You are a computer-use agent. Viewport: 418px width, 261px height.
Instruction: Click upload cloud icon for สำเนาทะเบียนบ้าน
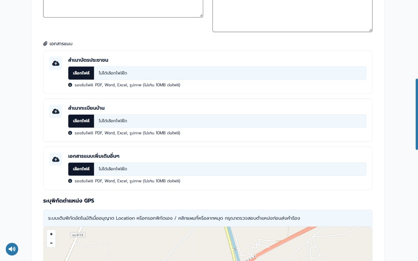56,111
